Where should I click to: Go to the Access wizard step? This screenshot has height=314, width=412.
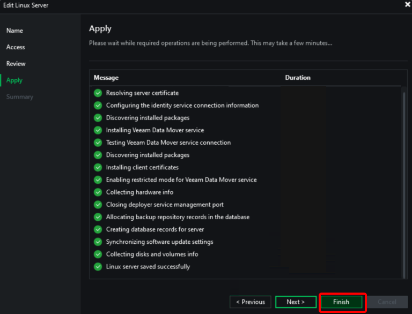pos(16,47)
